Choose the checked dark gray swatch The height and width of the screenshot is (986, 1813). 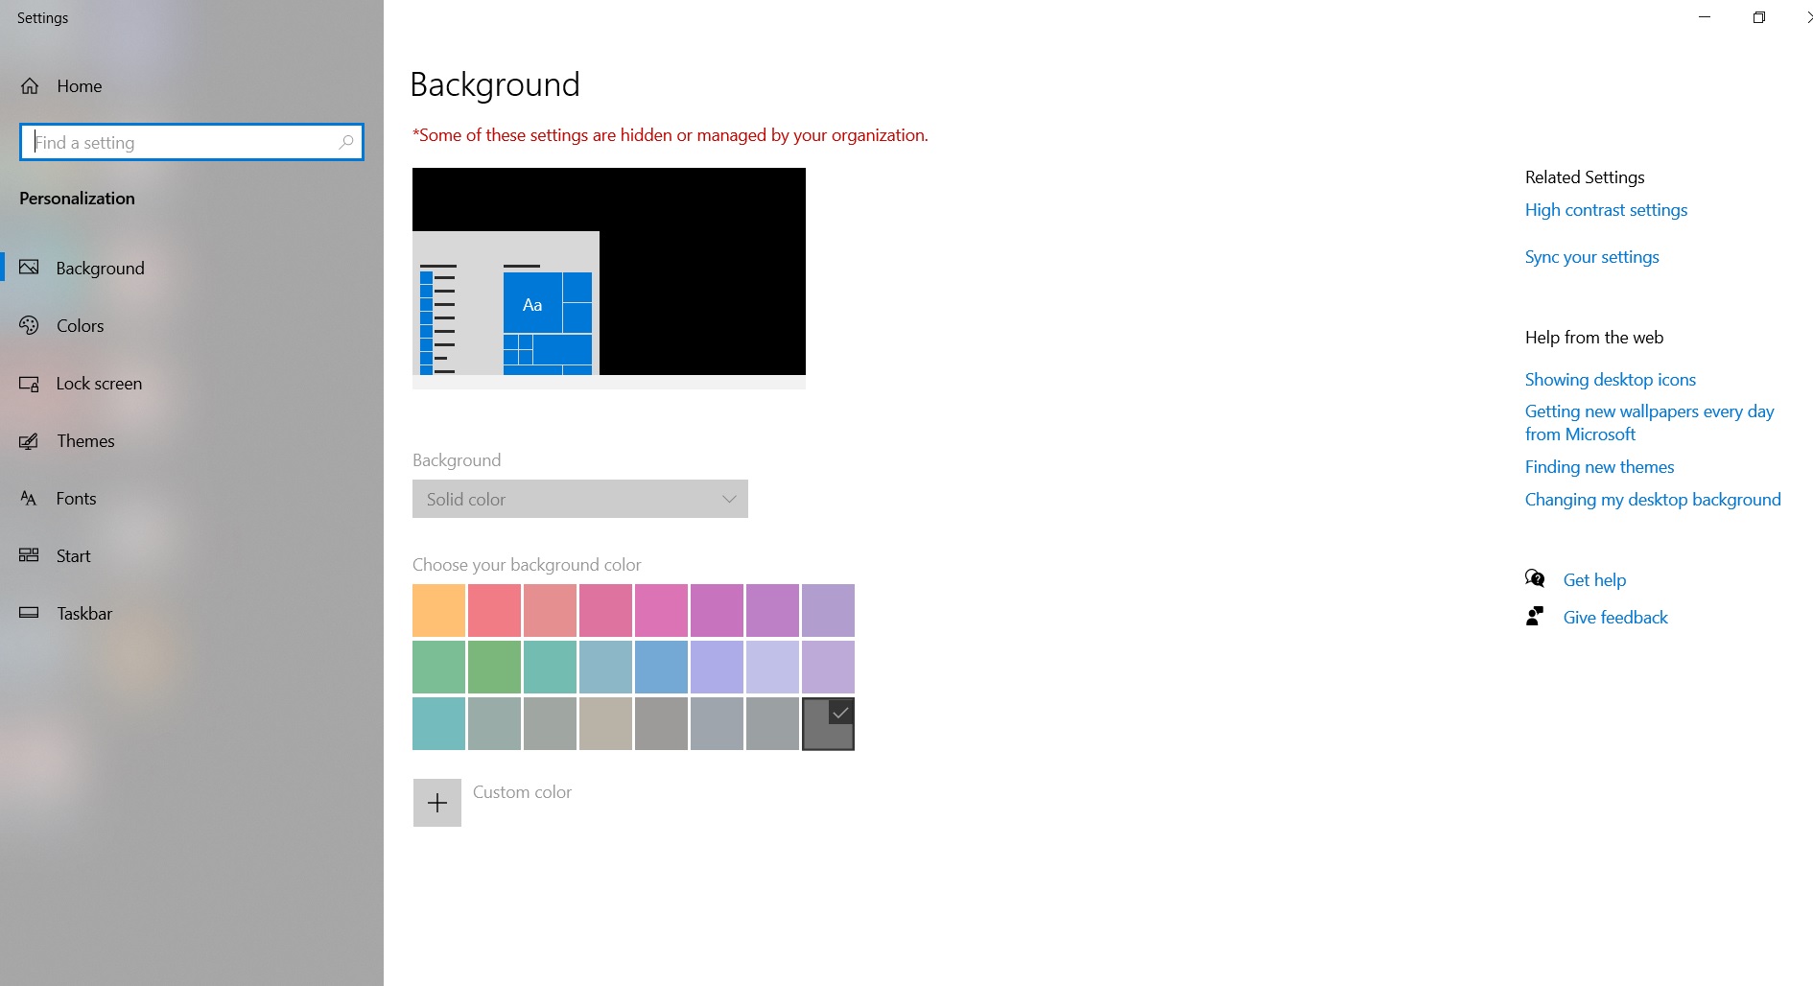[x=828, y=723]
